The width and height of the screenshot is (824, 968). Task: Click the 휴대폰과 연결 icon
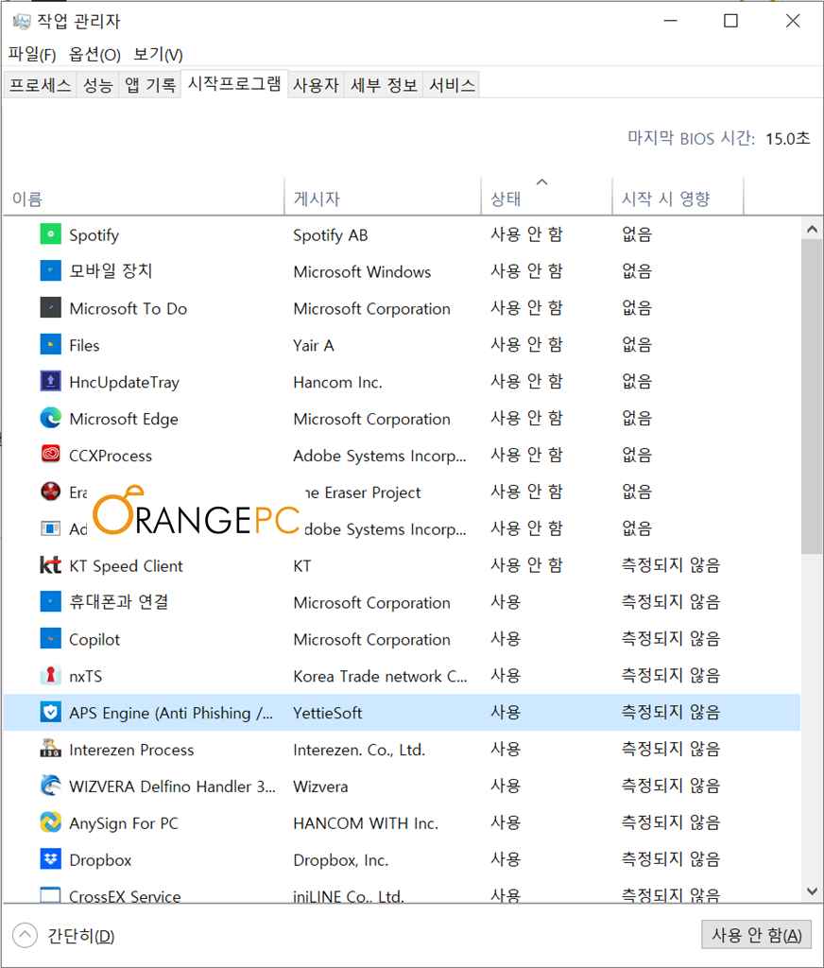click(51, 602)
